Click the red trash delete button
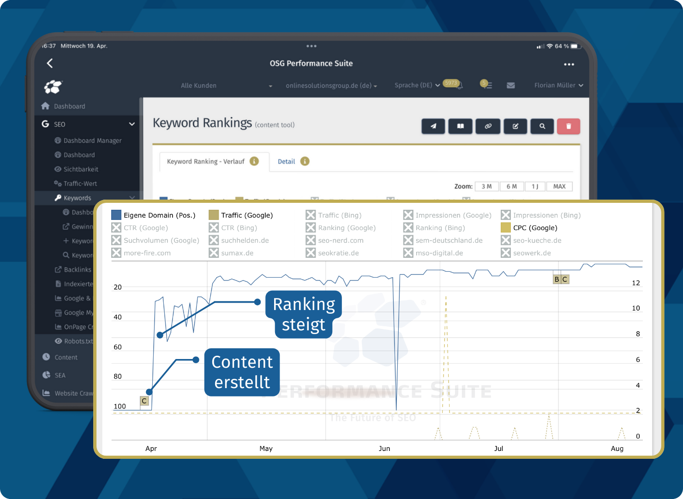The width and height of the screenshot is (683, 499). (569, 126)
